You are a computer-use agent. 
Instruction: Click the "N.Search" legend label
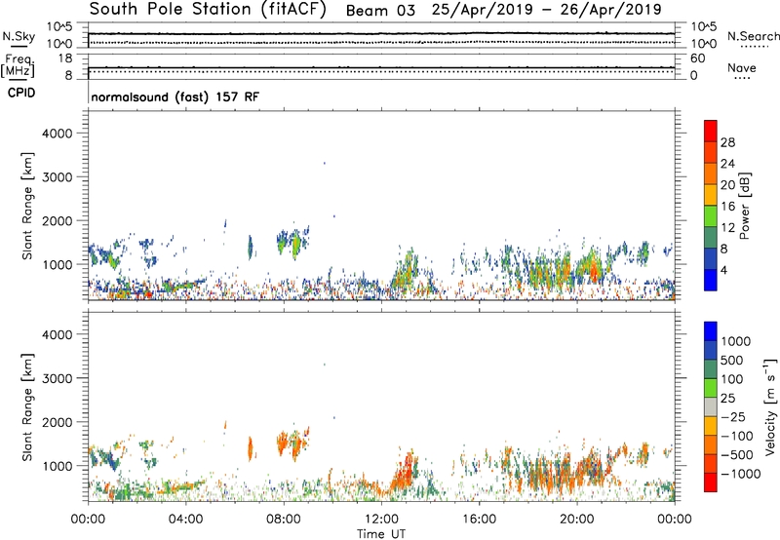(753, 36)
